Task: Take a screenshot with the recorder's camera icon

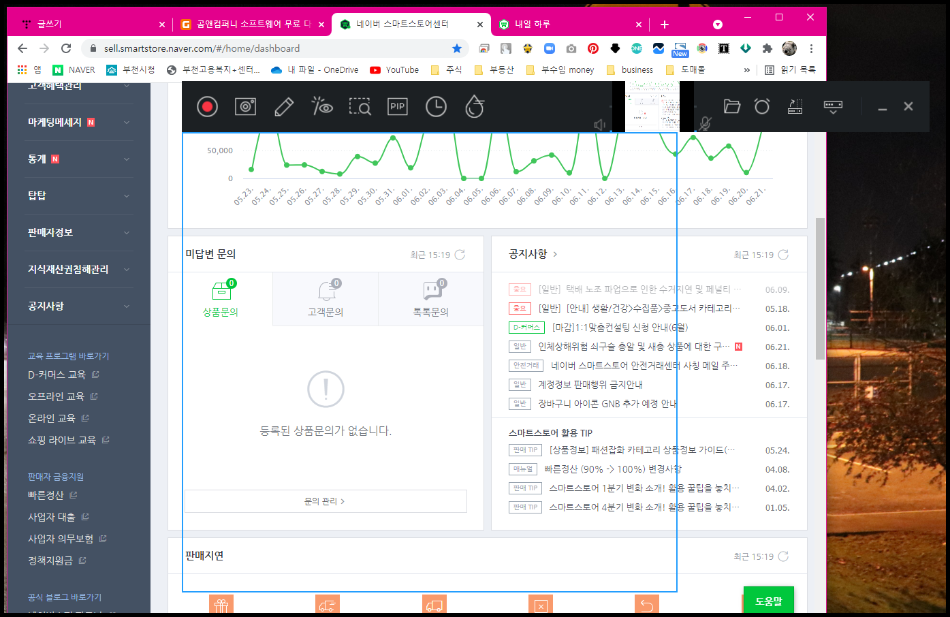Action: [x=245, y=106]
